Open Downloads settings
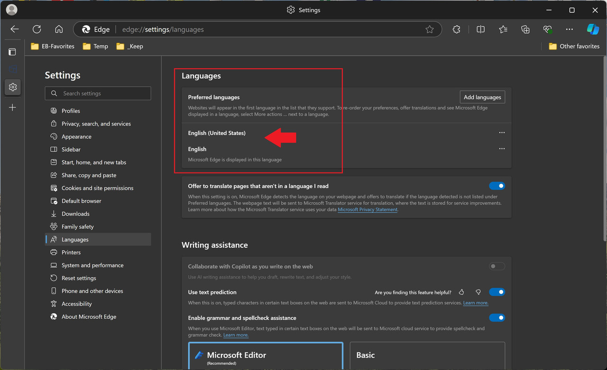 click(x=98, y=214)
